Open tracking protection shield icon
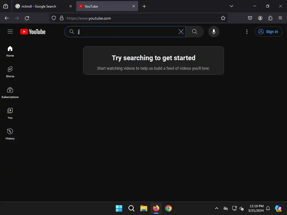 [54, 18]
